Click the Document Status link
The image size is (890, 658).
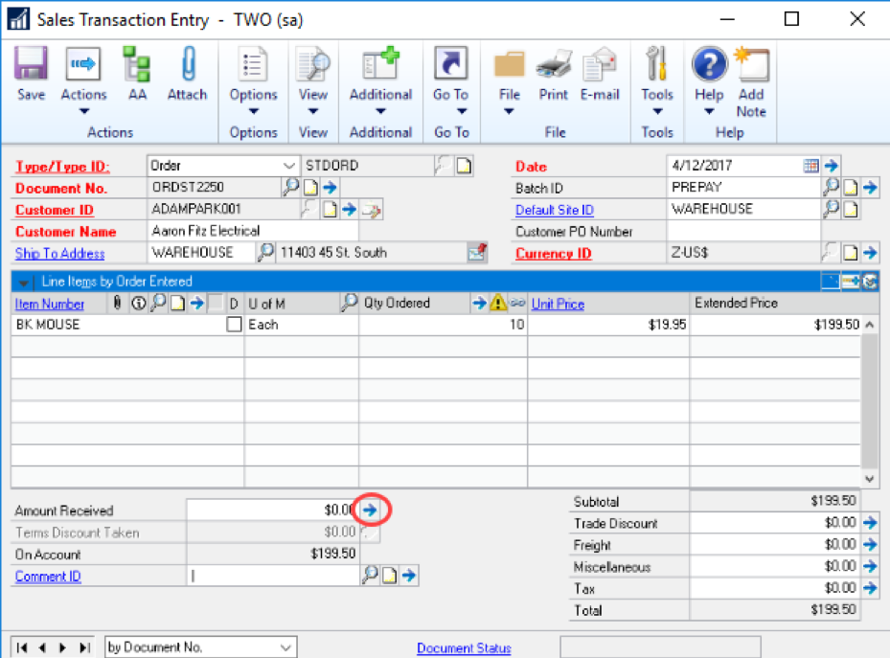[x=464, y=648]
